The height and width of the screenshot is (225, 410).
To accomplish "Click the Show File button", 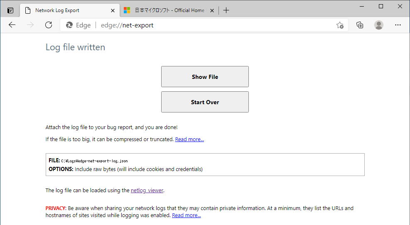I will click(205, 77).
